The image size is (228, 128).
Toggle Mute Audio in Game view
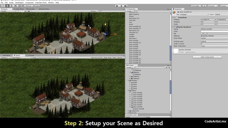108,58
